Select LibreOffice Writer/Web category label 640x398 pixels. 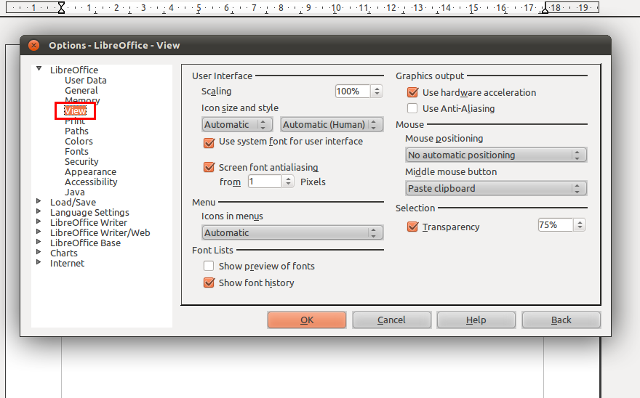click(100, 233)
